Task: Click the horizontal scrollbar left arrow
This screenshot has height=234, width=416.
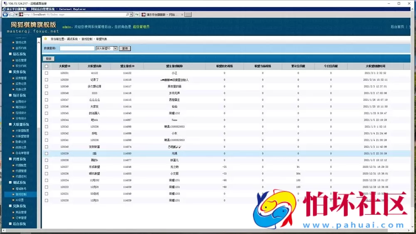Action: pyautogui.click(x=3, y=231)
